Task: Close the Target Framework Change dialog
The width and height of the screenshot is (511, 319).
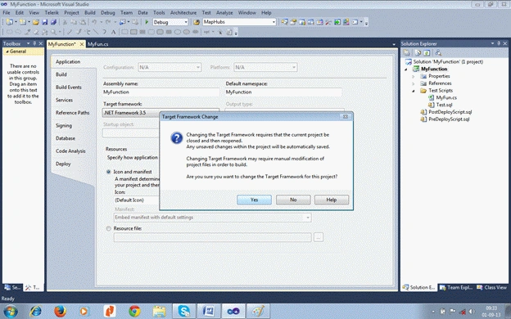Action: tap(346, 116)
